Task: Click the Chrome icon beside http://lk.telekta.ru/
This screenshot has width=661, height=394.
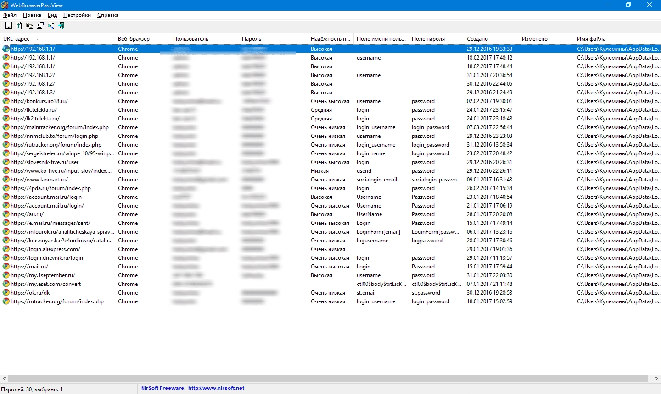Action: click(x=6, y=110)
